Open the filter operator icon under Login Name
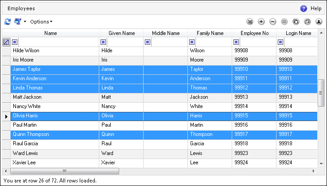Image resolution: width=327 pixels, height=186 pixels. pyautogui.click(x=280, y=42)
